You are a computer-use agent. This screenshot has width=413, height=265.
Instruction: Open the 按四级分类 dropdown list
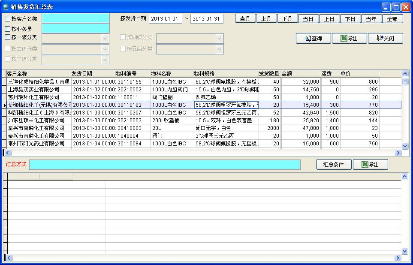coord(220,39)
